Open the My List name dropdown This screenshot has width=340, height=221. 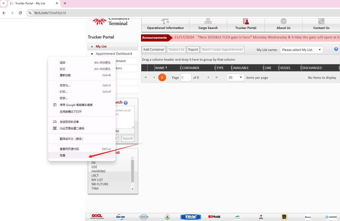click(x=302, y=50)
